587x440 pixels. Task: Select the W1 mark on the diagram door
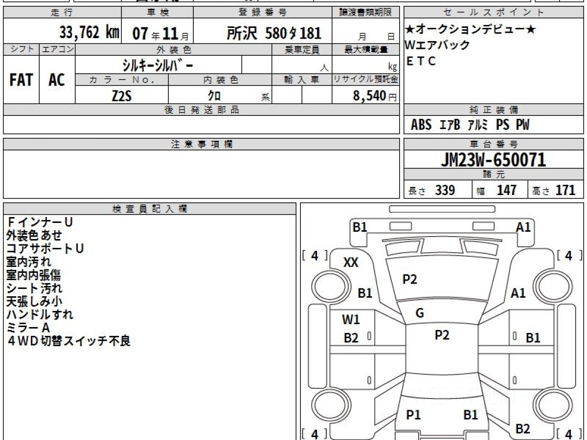pos(351,320)
